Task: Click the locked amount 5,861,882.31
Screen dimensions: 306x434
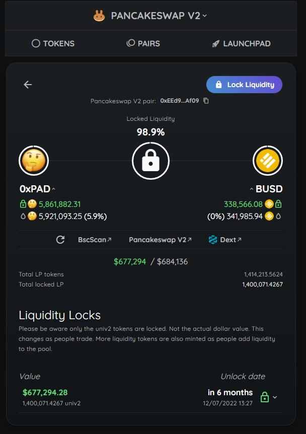Action: click(59, 204)
